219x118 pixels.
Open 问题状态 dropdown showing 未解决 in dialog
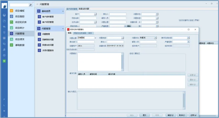pyautogui.click(x=155, y=38)
